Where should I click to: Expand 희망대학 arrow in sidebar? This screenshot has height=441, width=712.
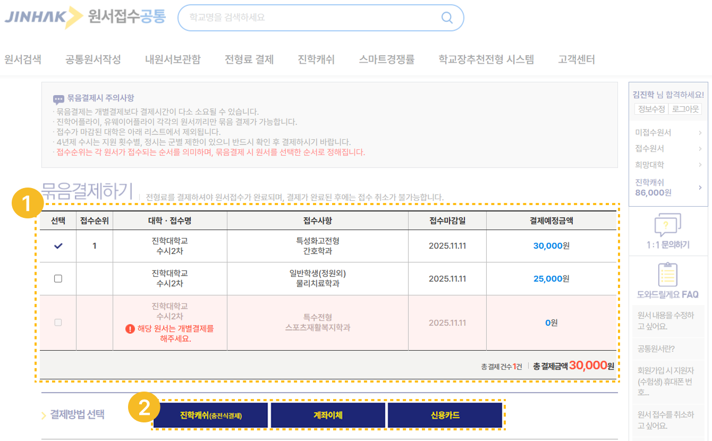click(x=700, y=165)
